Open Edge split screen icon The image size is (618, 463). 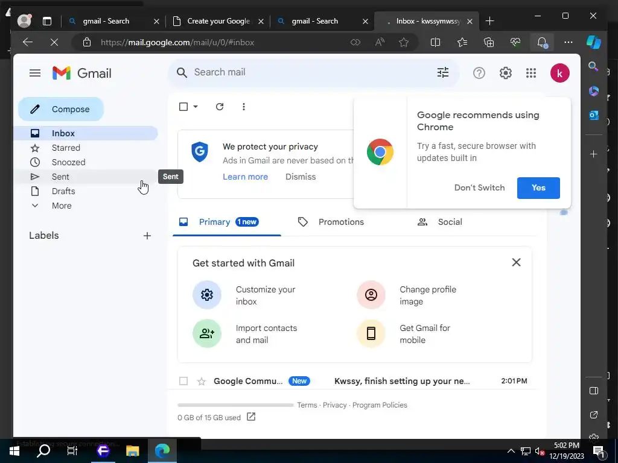pyautogui.click(x=435, y=42)
